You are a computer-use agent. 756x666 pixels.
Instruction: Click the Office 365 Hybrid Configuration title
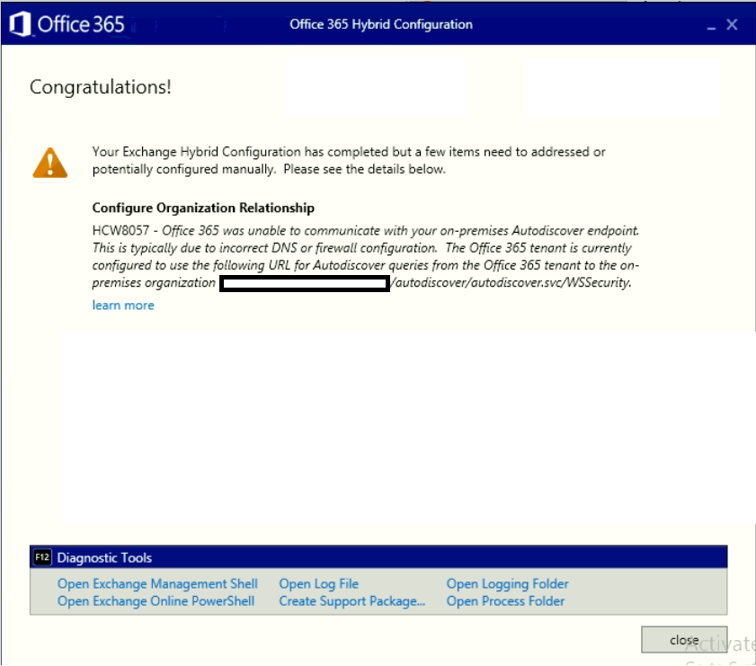(x=381, y=24)
